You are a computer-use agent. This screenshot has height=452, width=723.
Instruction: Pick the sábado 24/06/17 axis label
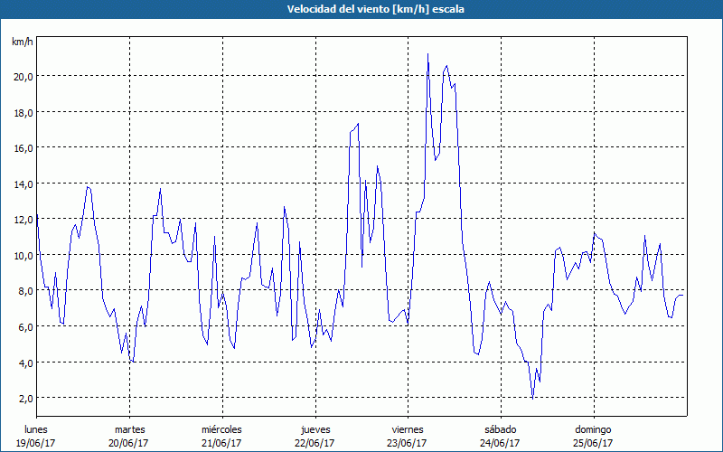pos(501,436)
